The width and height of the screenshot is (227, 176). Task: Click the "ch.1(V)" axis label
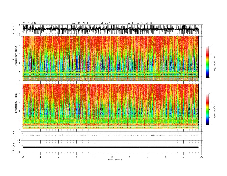point(14,29)
